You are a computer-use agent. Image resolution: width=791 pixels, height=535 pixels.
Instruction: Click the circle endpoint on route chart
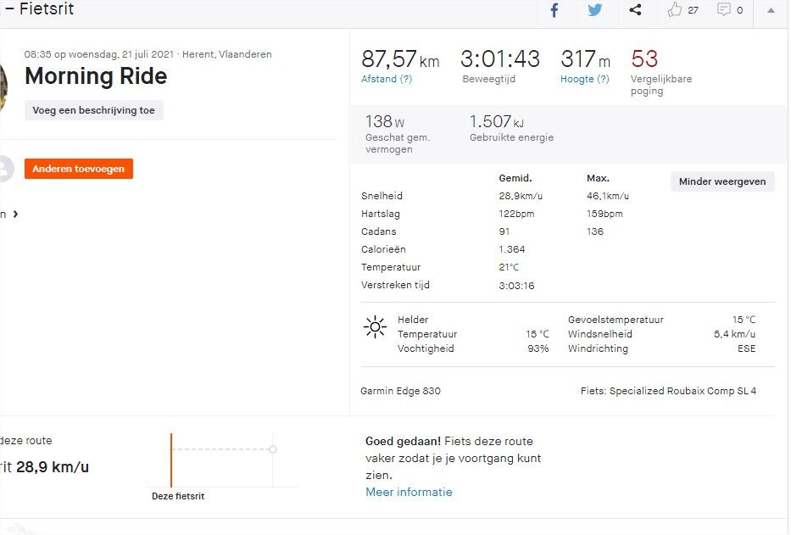(273, 449)
